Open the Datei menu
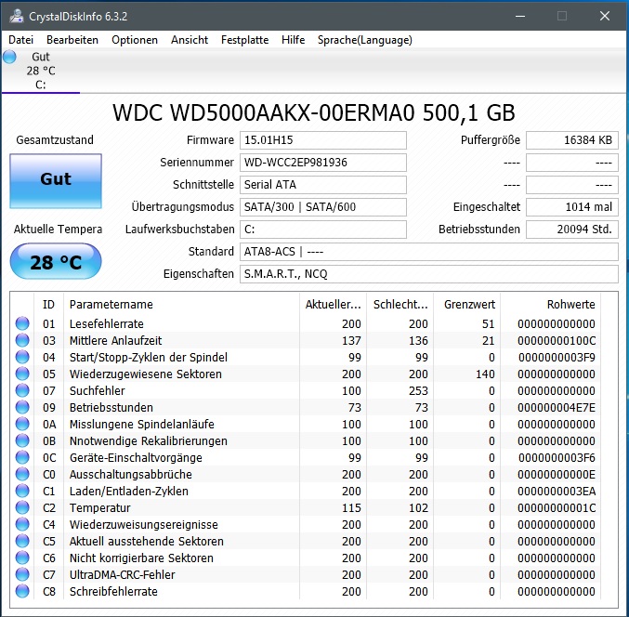 point(20,40)
